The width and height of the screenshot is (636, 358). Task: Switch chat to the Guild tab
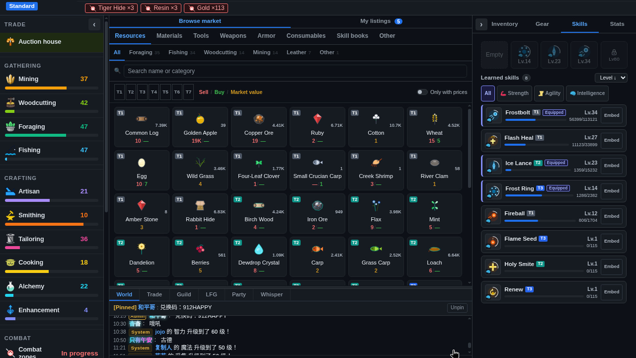click(184, 294)
